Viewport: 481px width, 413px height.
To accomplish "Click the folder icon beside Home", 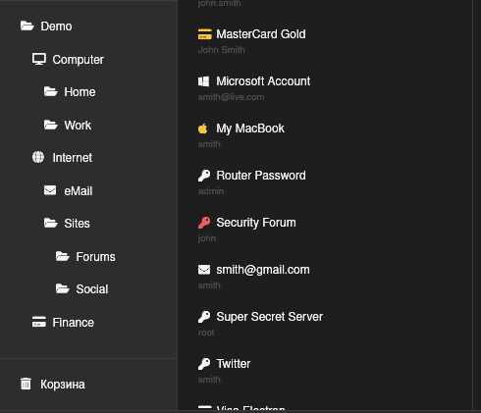I will 51,91.
